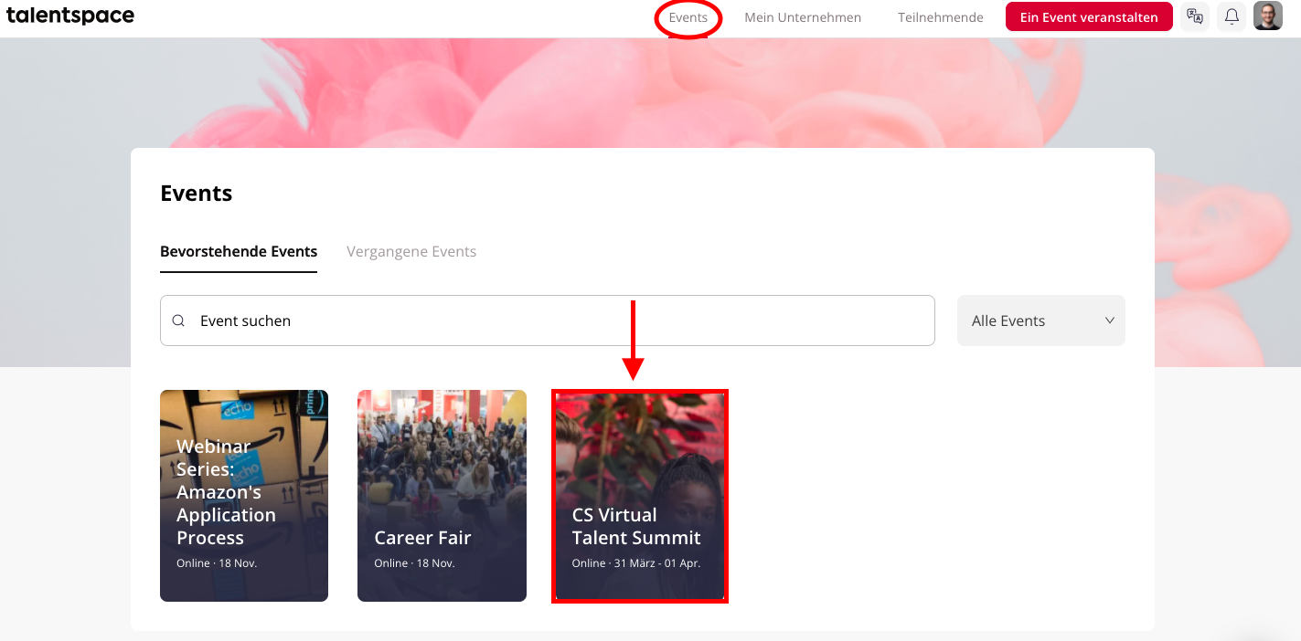Open the language translation icon
The width and height of the screenshot is (1301, 641).
[1195, 16]
